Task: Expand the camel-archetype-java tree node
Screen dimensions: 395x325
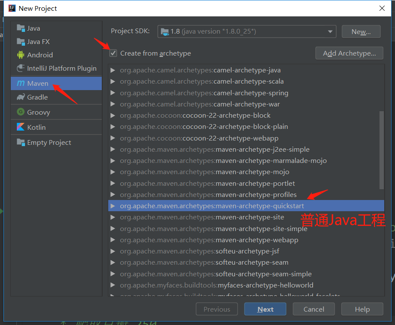Action: point(112,70)
